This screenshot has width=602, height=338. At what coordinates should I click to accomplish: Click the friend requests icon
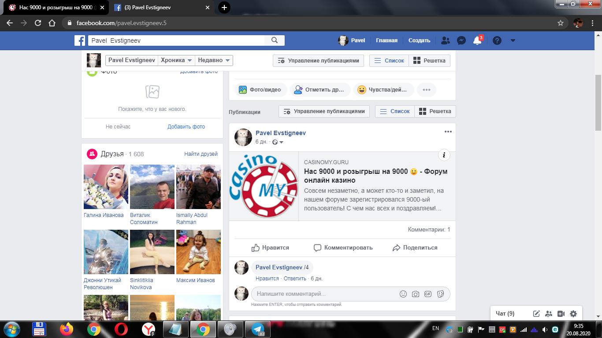[x=446, y=40]
